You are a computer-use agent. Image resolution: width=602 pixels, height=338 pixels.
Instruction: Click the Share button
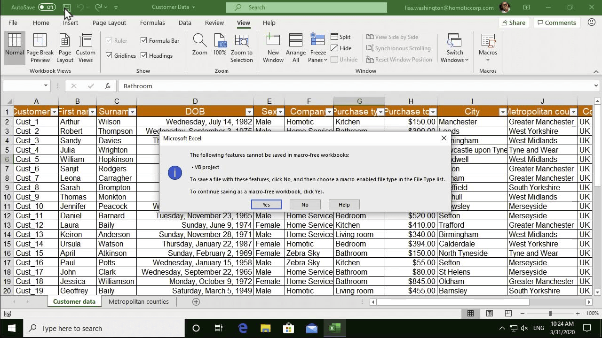coord(514,22)
